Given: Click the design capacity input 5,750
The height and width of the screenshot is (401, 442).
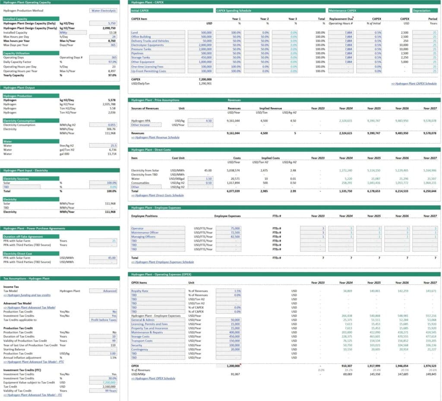Looking at the screenshot, I should [x=103, y=23].
